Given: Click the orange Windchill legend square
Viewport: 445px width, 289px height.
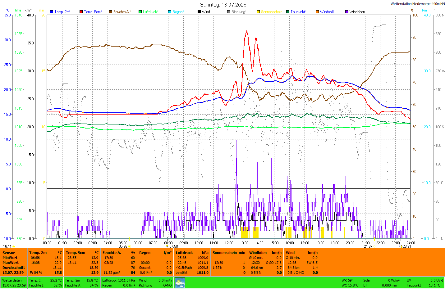Looking at the screenshot, I should point(317,12).
